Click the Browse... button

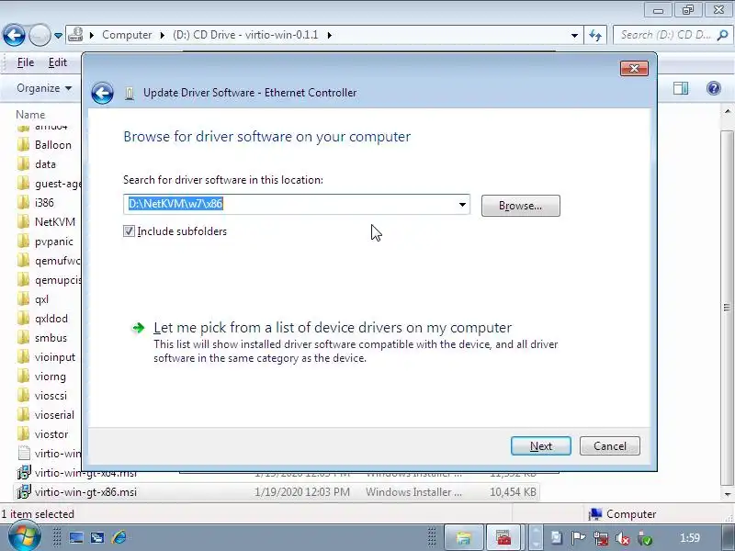point(520,206)
